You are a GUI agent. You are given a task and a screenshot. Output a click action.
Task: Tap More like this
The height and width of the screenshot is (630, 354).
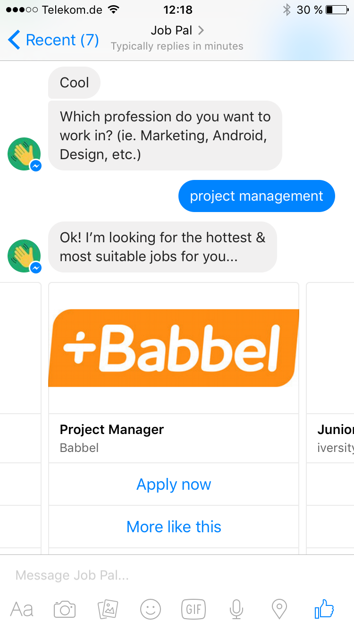click(174, 527)
